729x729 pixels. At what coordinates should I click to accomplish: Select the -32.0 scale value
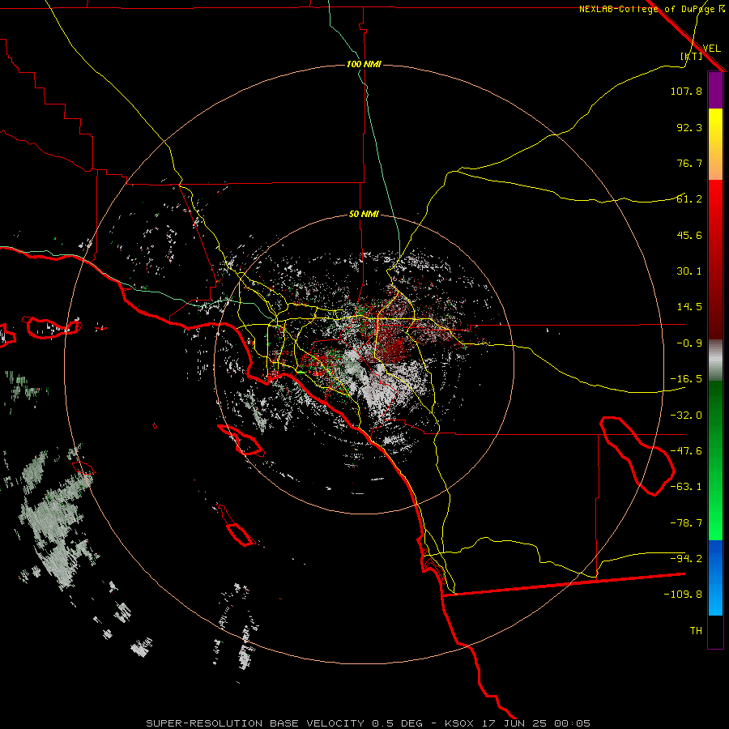[686, 416]
